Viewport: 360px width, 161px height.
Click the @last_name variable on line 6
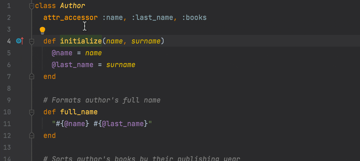(72, 64)
